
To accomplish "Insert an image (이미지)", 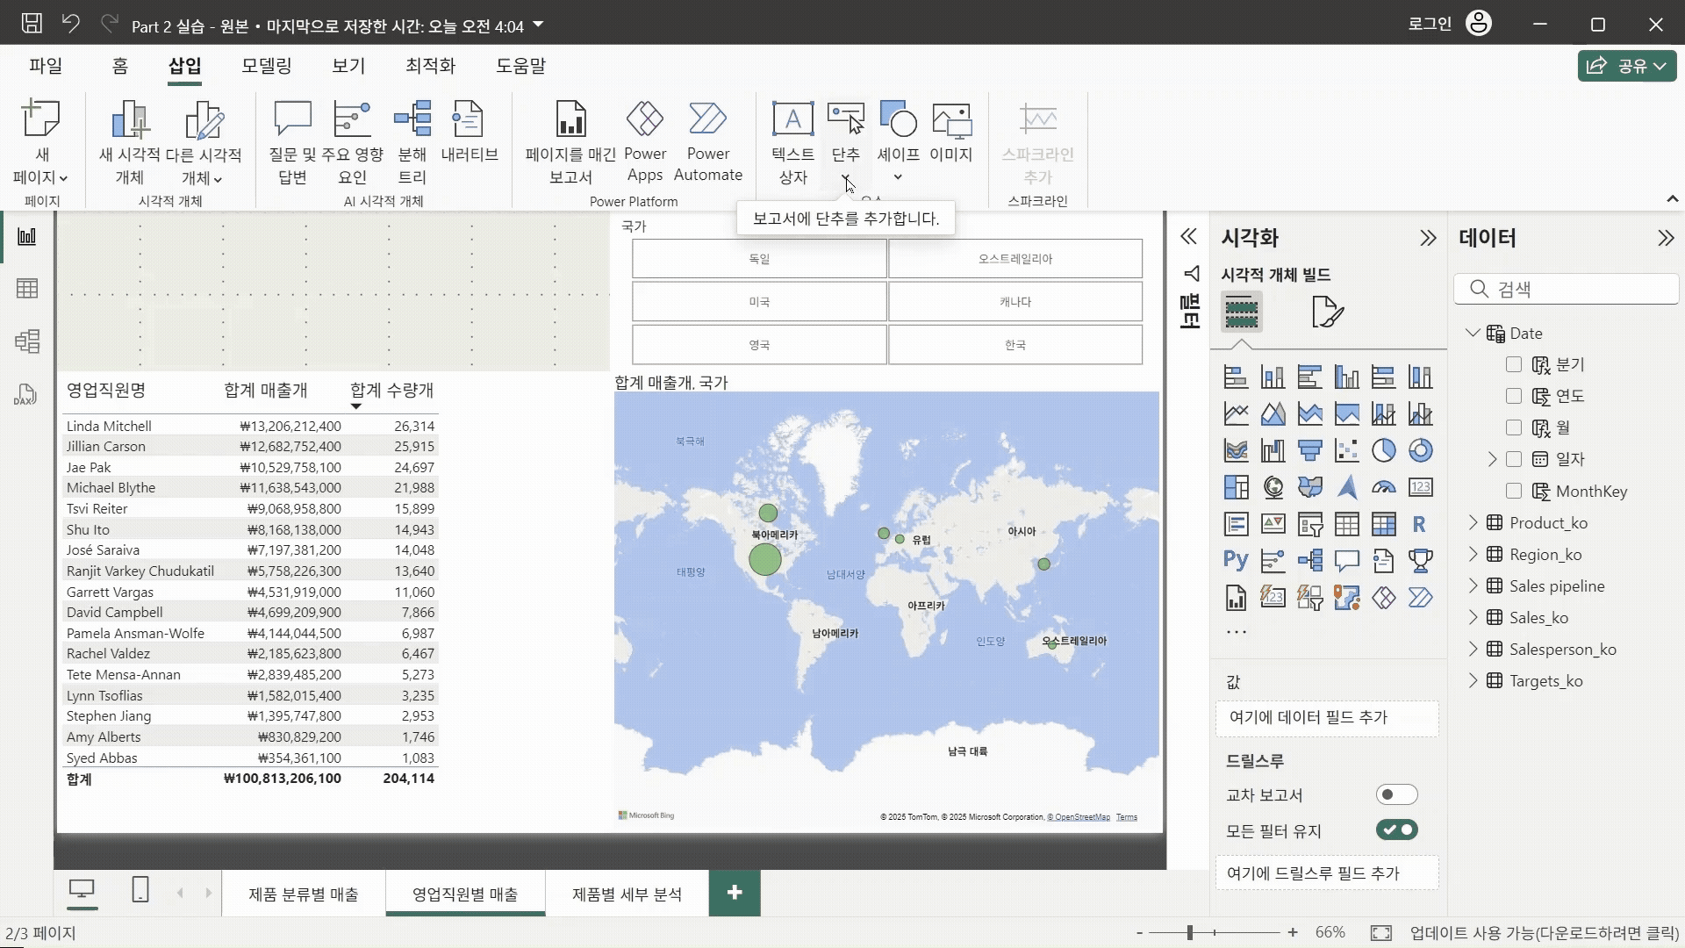I will click(x=951, y=132).
